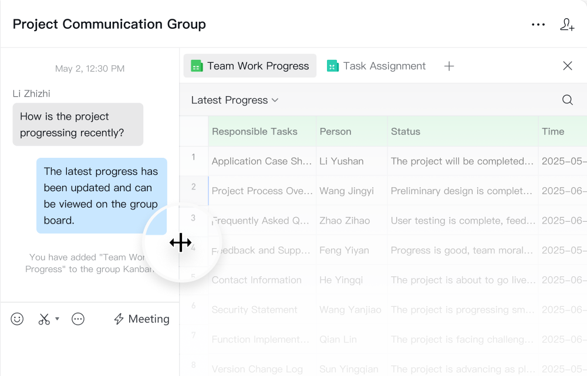The width and height of the screenshot is (587, 376).
Task: Select the scissors screenshot tool
Action: (x=44, y=319)
